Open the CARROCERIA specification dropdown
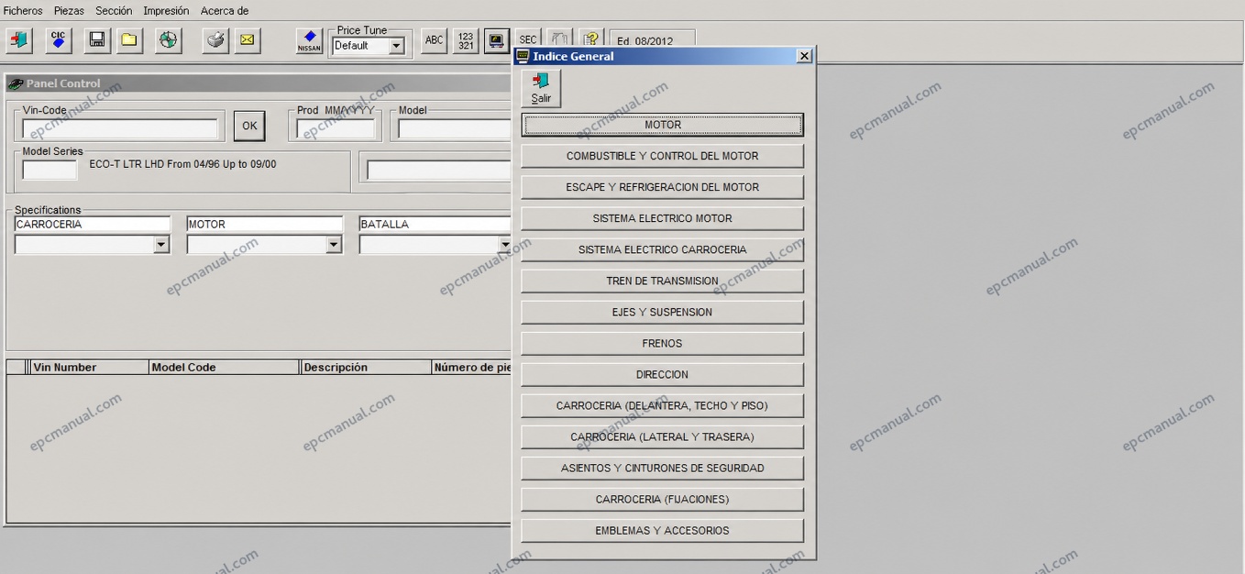The width and height of the screenshot is (1245, 574). click(x=161, y=245)
